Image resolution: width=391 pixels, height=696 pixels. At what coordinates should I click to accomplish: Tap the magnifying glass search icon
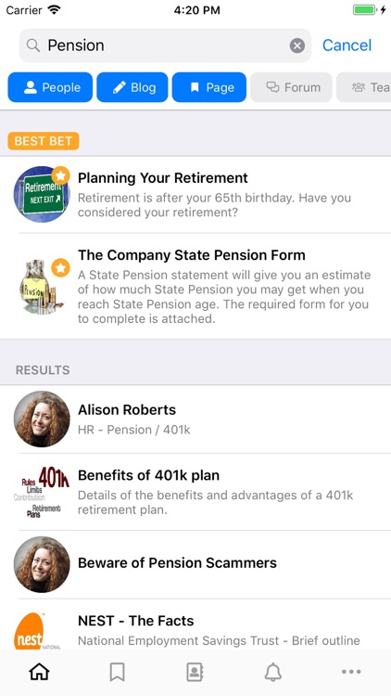pyautogui.click(x=32, y=45)
